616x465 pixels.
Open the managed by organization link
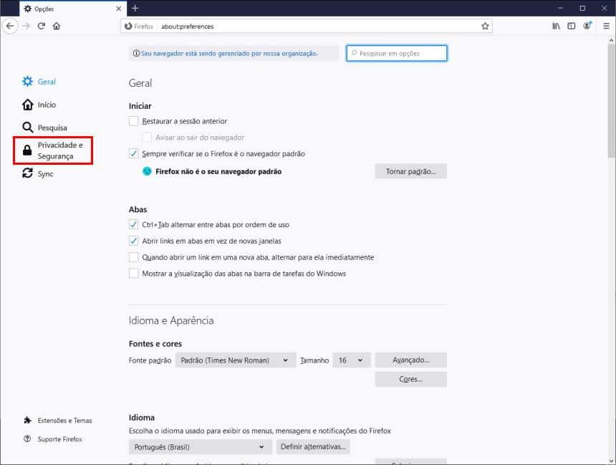coord(229,54)
